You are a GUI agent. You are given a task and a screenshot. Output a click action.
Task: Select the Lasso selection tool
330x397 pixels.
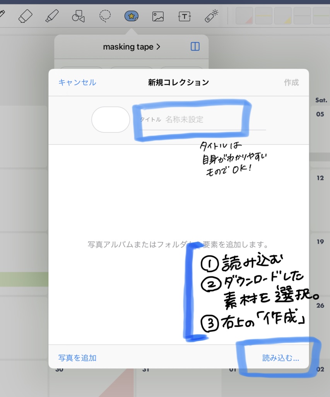click(x=105, y=16)
